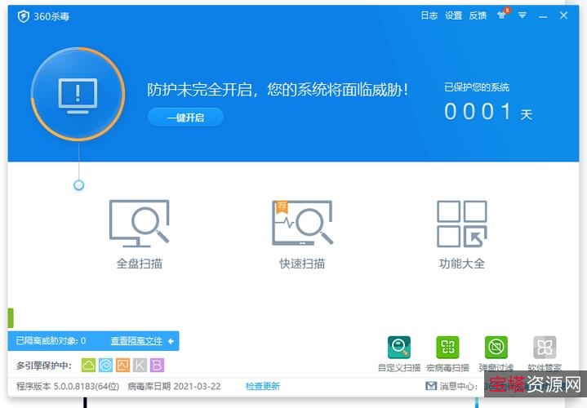Open 消息中心 mail icon
This screenshot has width=587, height=408.
431,385
